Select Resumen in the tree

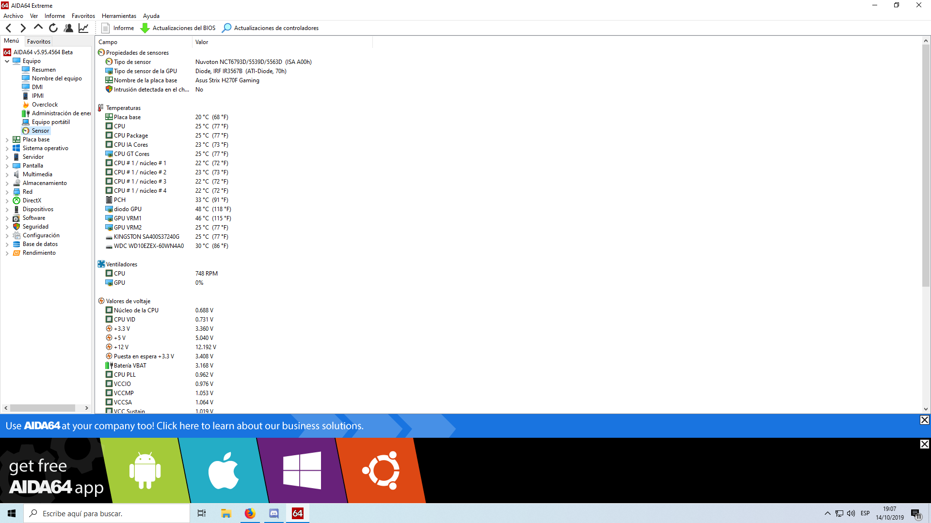(x=44, y=70)
